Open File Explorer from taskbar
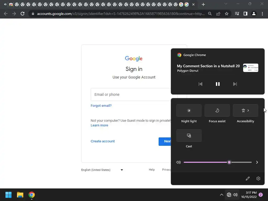Screen dimensions: 268x201 coord(20,195)
